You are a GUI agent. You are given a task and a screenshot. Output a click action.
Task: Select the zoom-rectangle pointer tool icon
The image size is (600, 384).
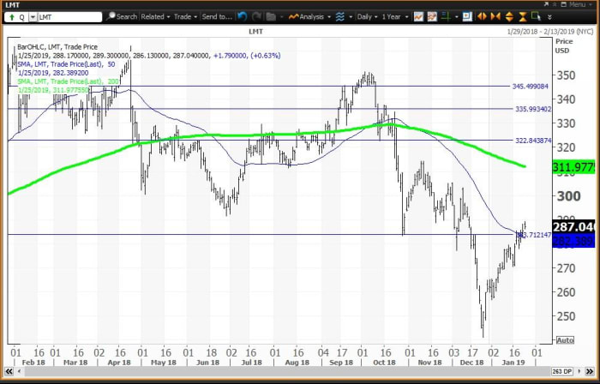point(536,16)
